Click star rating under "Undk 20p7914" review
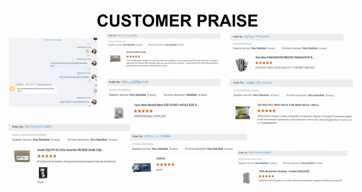This screenshot has height=192, width=362. click(x=47, y=156)
